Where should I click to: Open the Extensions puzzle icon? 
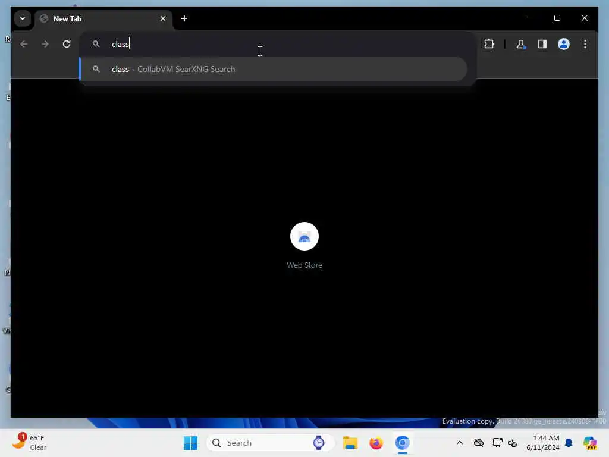489,44
